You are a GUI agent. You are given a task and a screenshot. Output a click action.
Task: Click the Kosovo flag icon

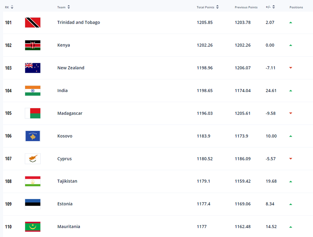[33, 136]
